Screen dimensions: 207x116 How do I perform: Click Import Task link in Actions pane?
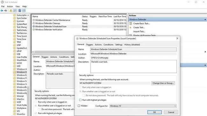click(139, 31)
